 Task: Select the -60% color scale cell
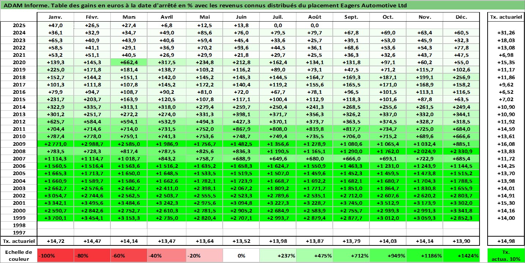point(129,255)
